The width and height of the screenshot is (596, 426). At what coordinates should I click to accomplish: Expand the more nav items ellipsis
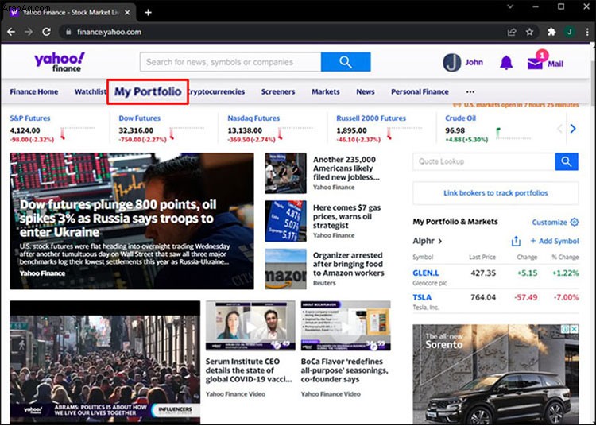(x=470, y=91)
